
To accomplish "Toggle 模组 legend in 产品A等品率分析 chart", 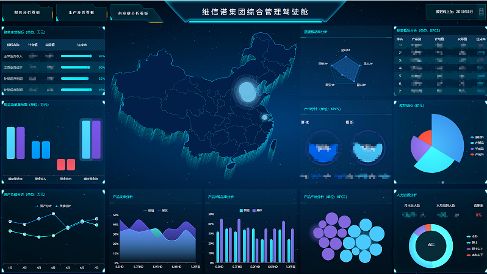I will tap(245, 210).
